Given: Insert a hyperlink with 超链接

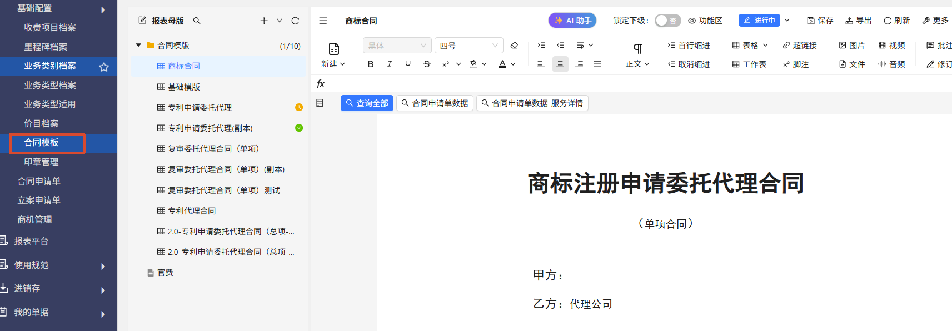Looking at the screenshot, I should [x=800, y=46].
